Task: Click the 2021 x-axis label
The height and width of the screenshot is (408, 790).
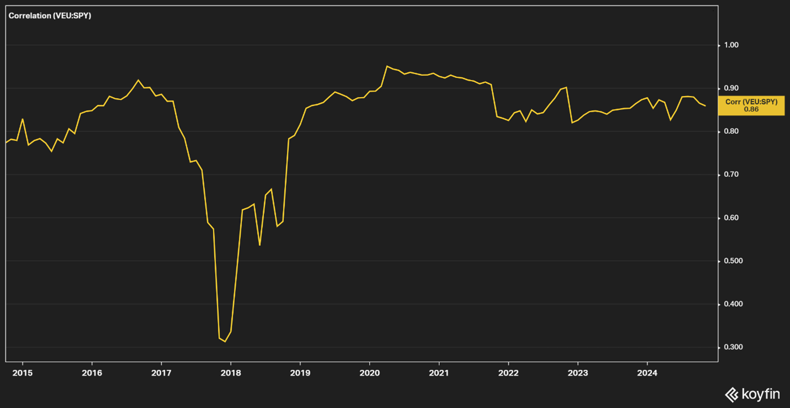Action: point(439,373)
